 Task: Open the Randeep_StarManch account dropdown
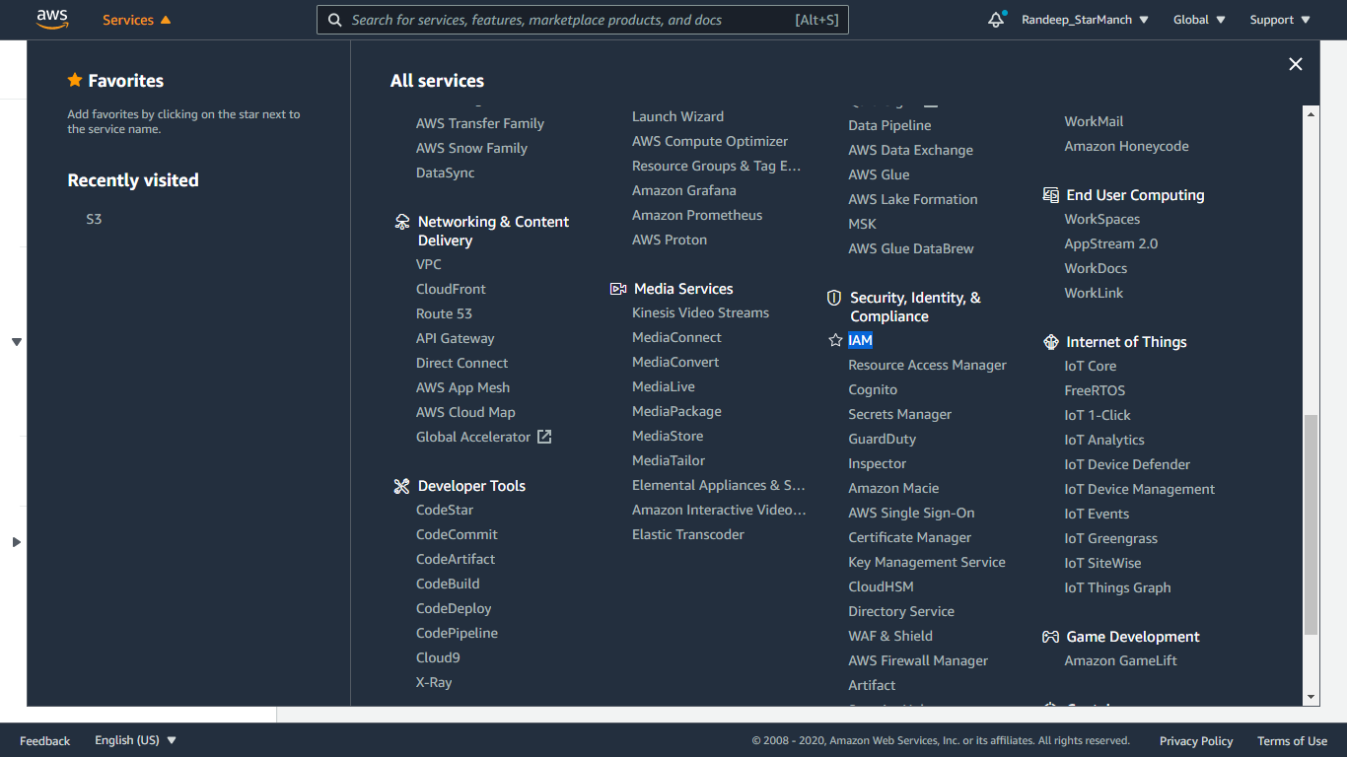tap(1085, 20)
